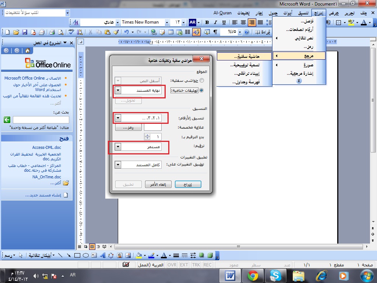Select the تعليقات ختامية radio button
Image resolution: width=377 pixels, height=283 pixels.
(x=201, y=90)
